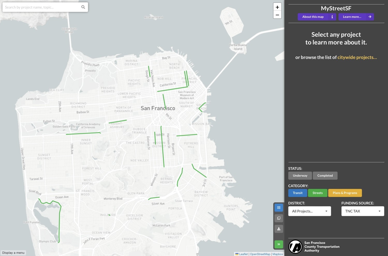Image resolution: width=388 pixels, height=256 pixels.
Task: Select the small green marker in Ingleside
Action: (x=109, y=215)
